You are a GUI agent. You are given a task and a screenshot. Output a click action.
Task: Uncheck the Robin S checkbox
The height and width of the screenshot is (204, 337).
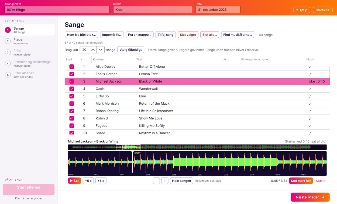[x=72, y=118]
